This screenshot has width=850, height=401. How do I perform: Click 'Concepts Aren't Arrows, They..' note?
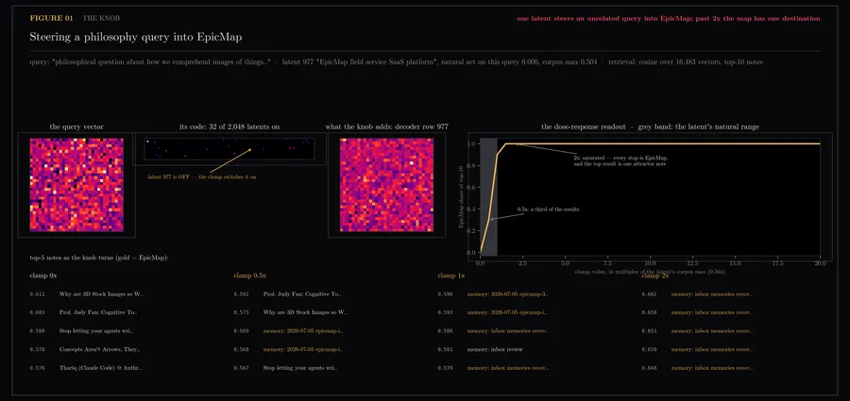(102, 349)
